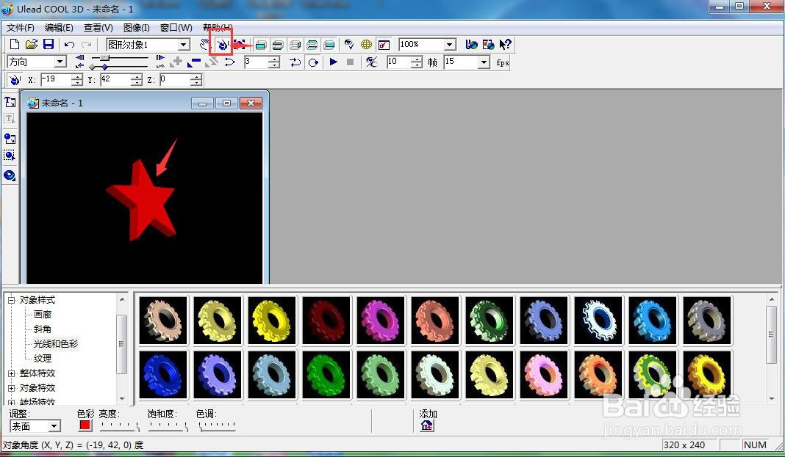Choose the bright yellow gear preset thumbnail
This screenshot has height=457, width=785.
[272, 320]
